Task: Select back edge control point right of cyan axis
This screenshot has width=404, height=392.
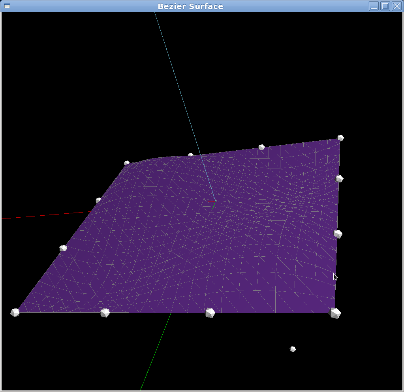Action: coord(261,147)
